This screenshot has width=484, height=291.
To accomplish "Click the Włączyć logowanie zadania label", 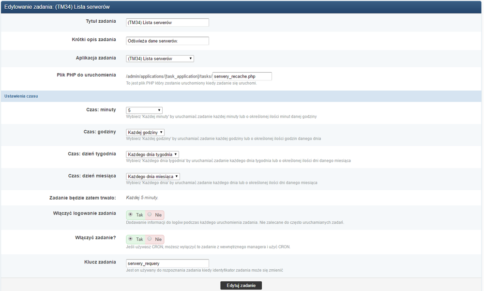I will coord(84,213).
